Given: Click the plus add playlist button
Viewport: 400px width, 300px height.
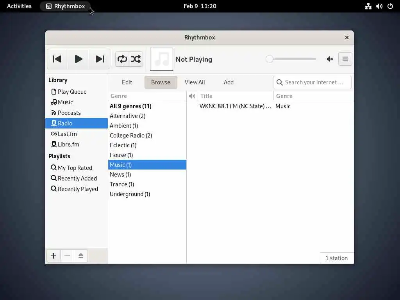Looking at the screenshot, I should pyautogui.click(x=54, y=256).
